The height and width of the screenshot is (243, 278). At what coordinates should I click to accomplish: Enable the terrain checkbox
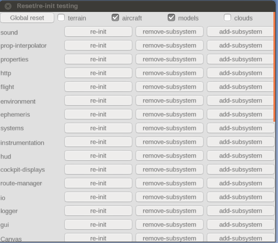61,18
